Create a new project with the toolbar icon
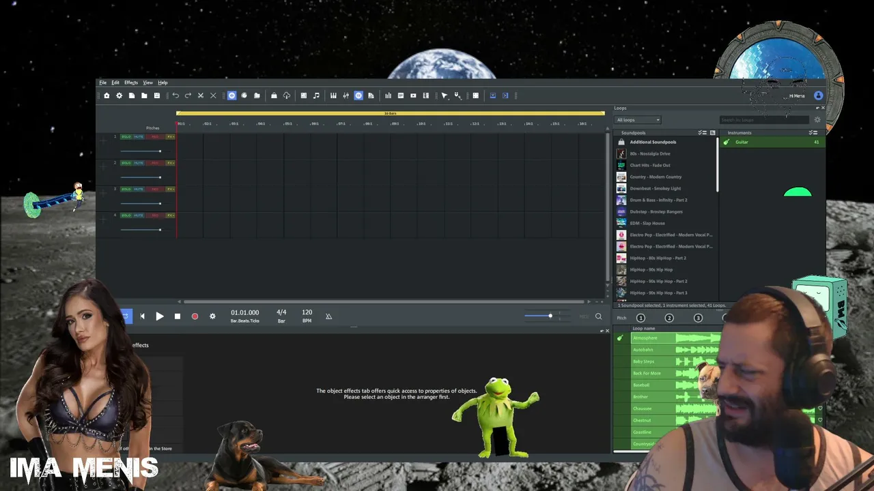Viewport: 874px width, 491px height. pyautogui.click(x=132, y=95)
